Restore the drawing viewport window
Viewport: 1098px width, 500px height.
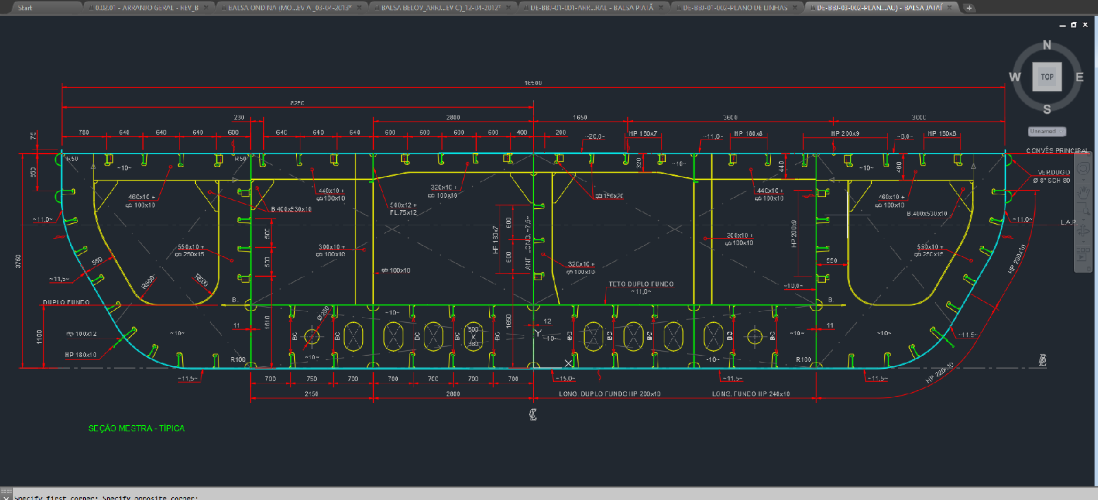[x=1073, y=25]
